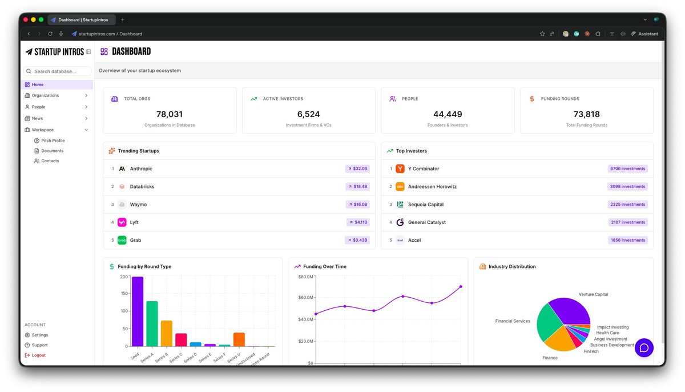Click the 78,031 total orgs value
This screenshot has height=392, width=685.
170,114
